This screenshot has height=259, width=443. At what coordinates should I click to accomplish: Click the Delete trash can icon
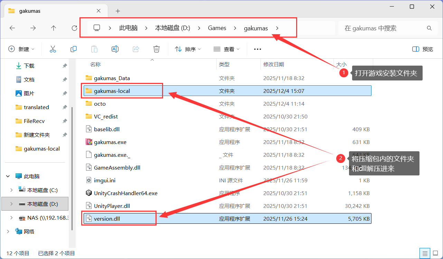(157, 49)
